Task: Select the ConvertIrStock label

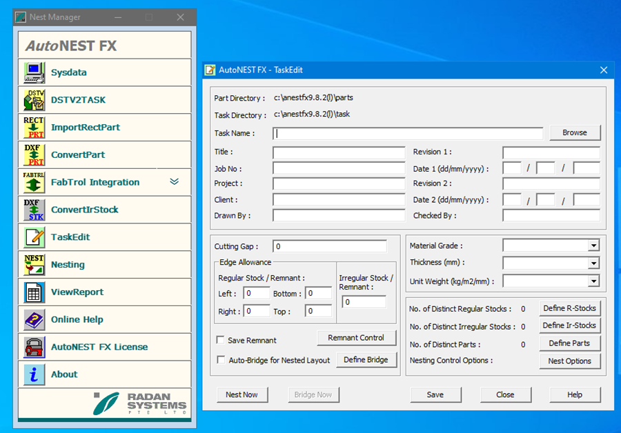Action: (85, 210)
